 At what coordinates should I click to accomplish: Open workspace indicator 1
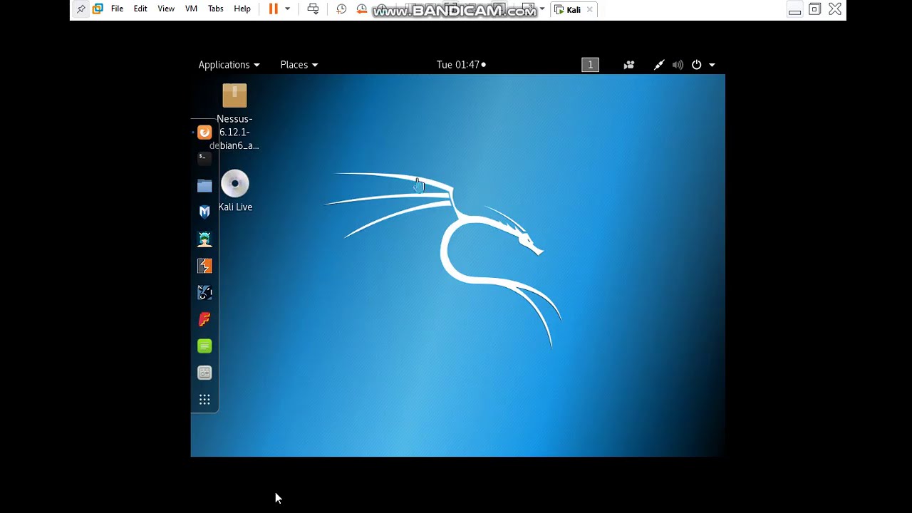590,65
